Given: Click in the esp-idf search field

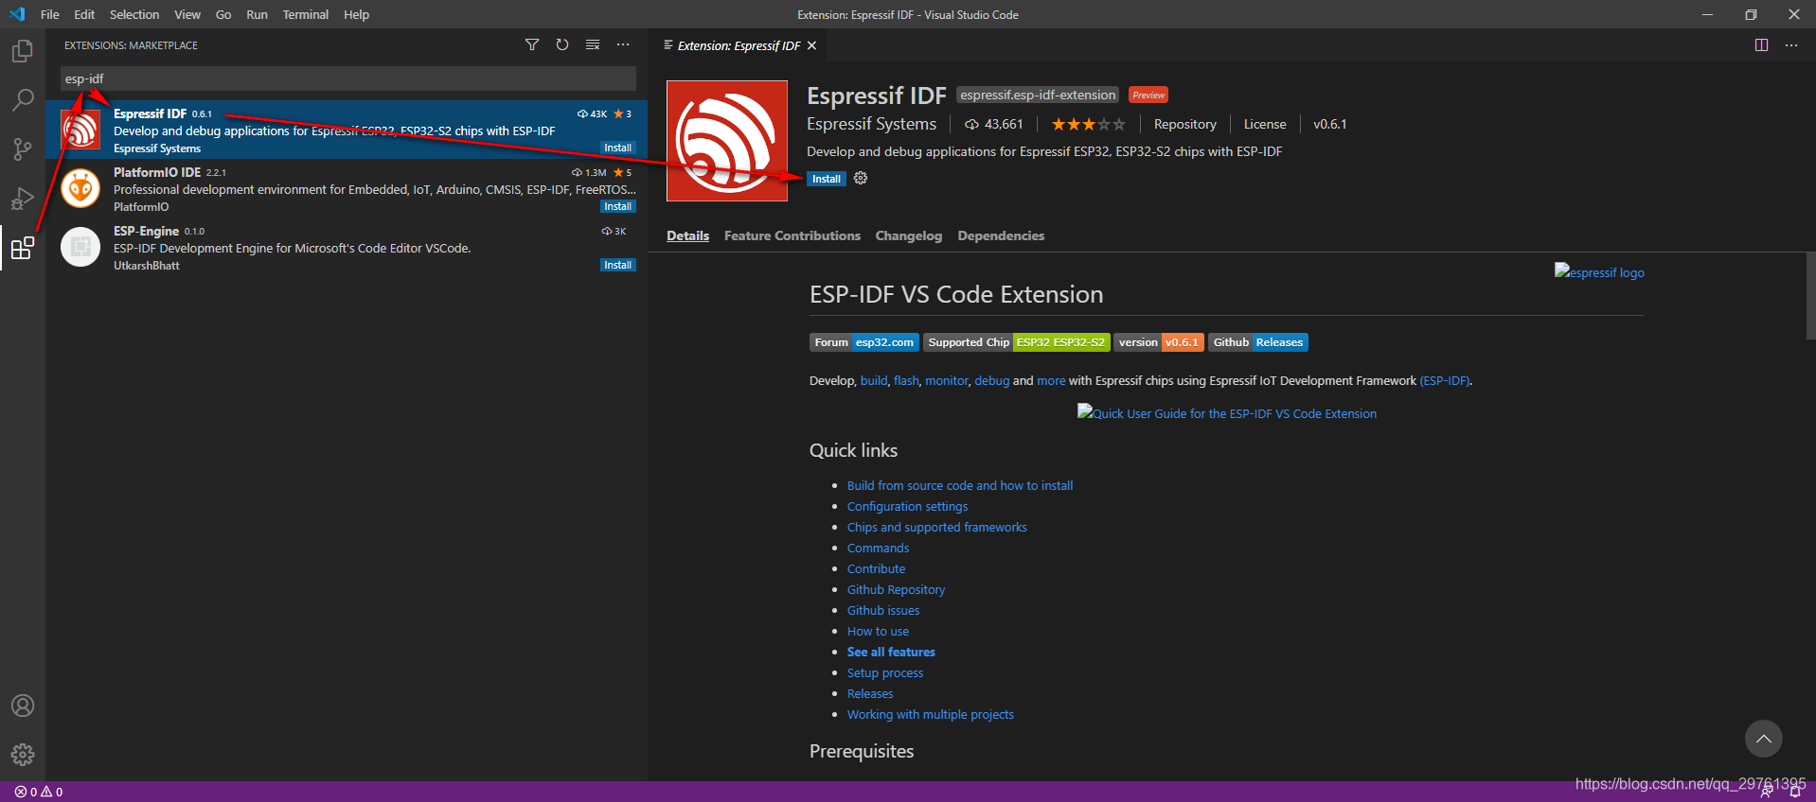Looking at the screenshot, I should (348, 78).
